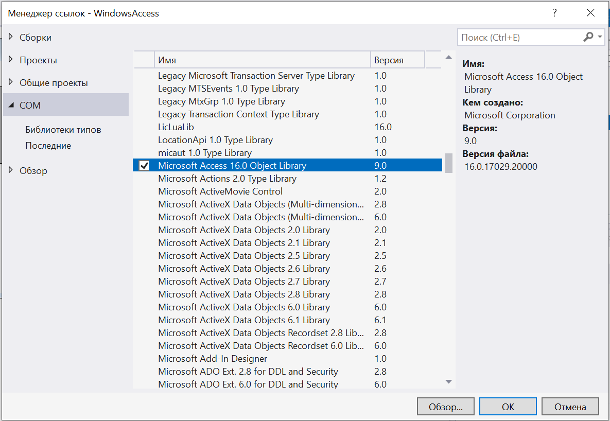Image resolution: width=610 pixels, height=421 pixels.
Task: Sort list by Версия column header
Action: click(397, 60)
